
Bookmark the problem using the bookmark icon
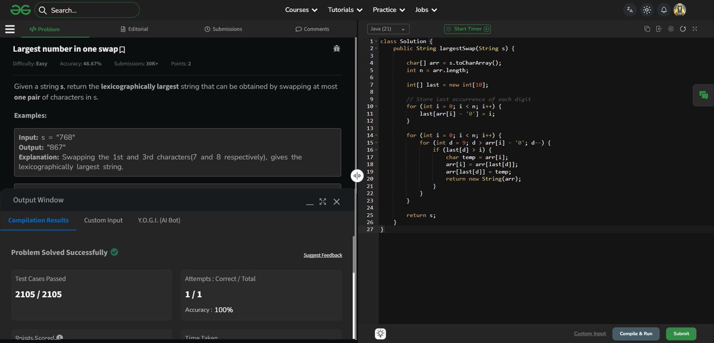pyautogui.click(x=122, y=50)
